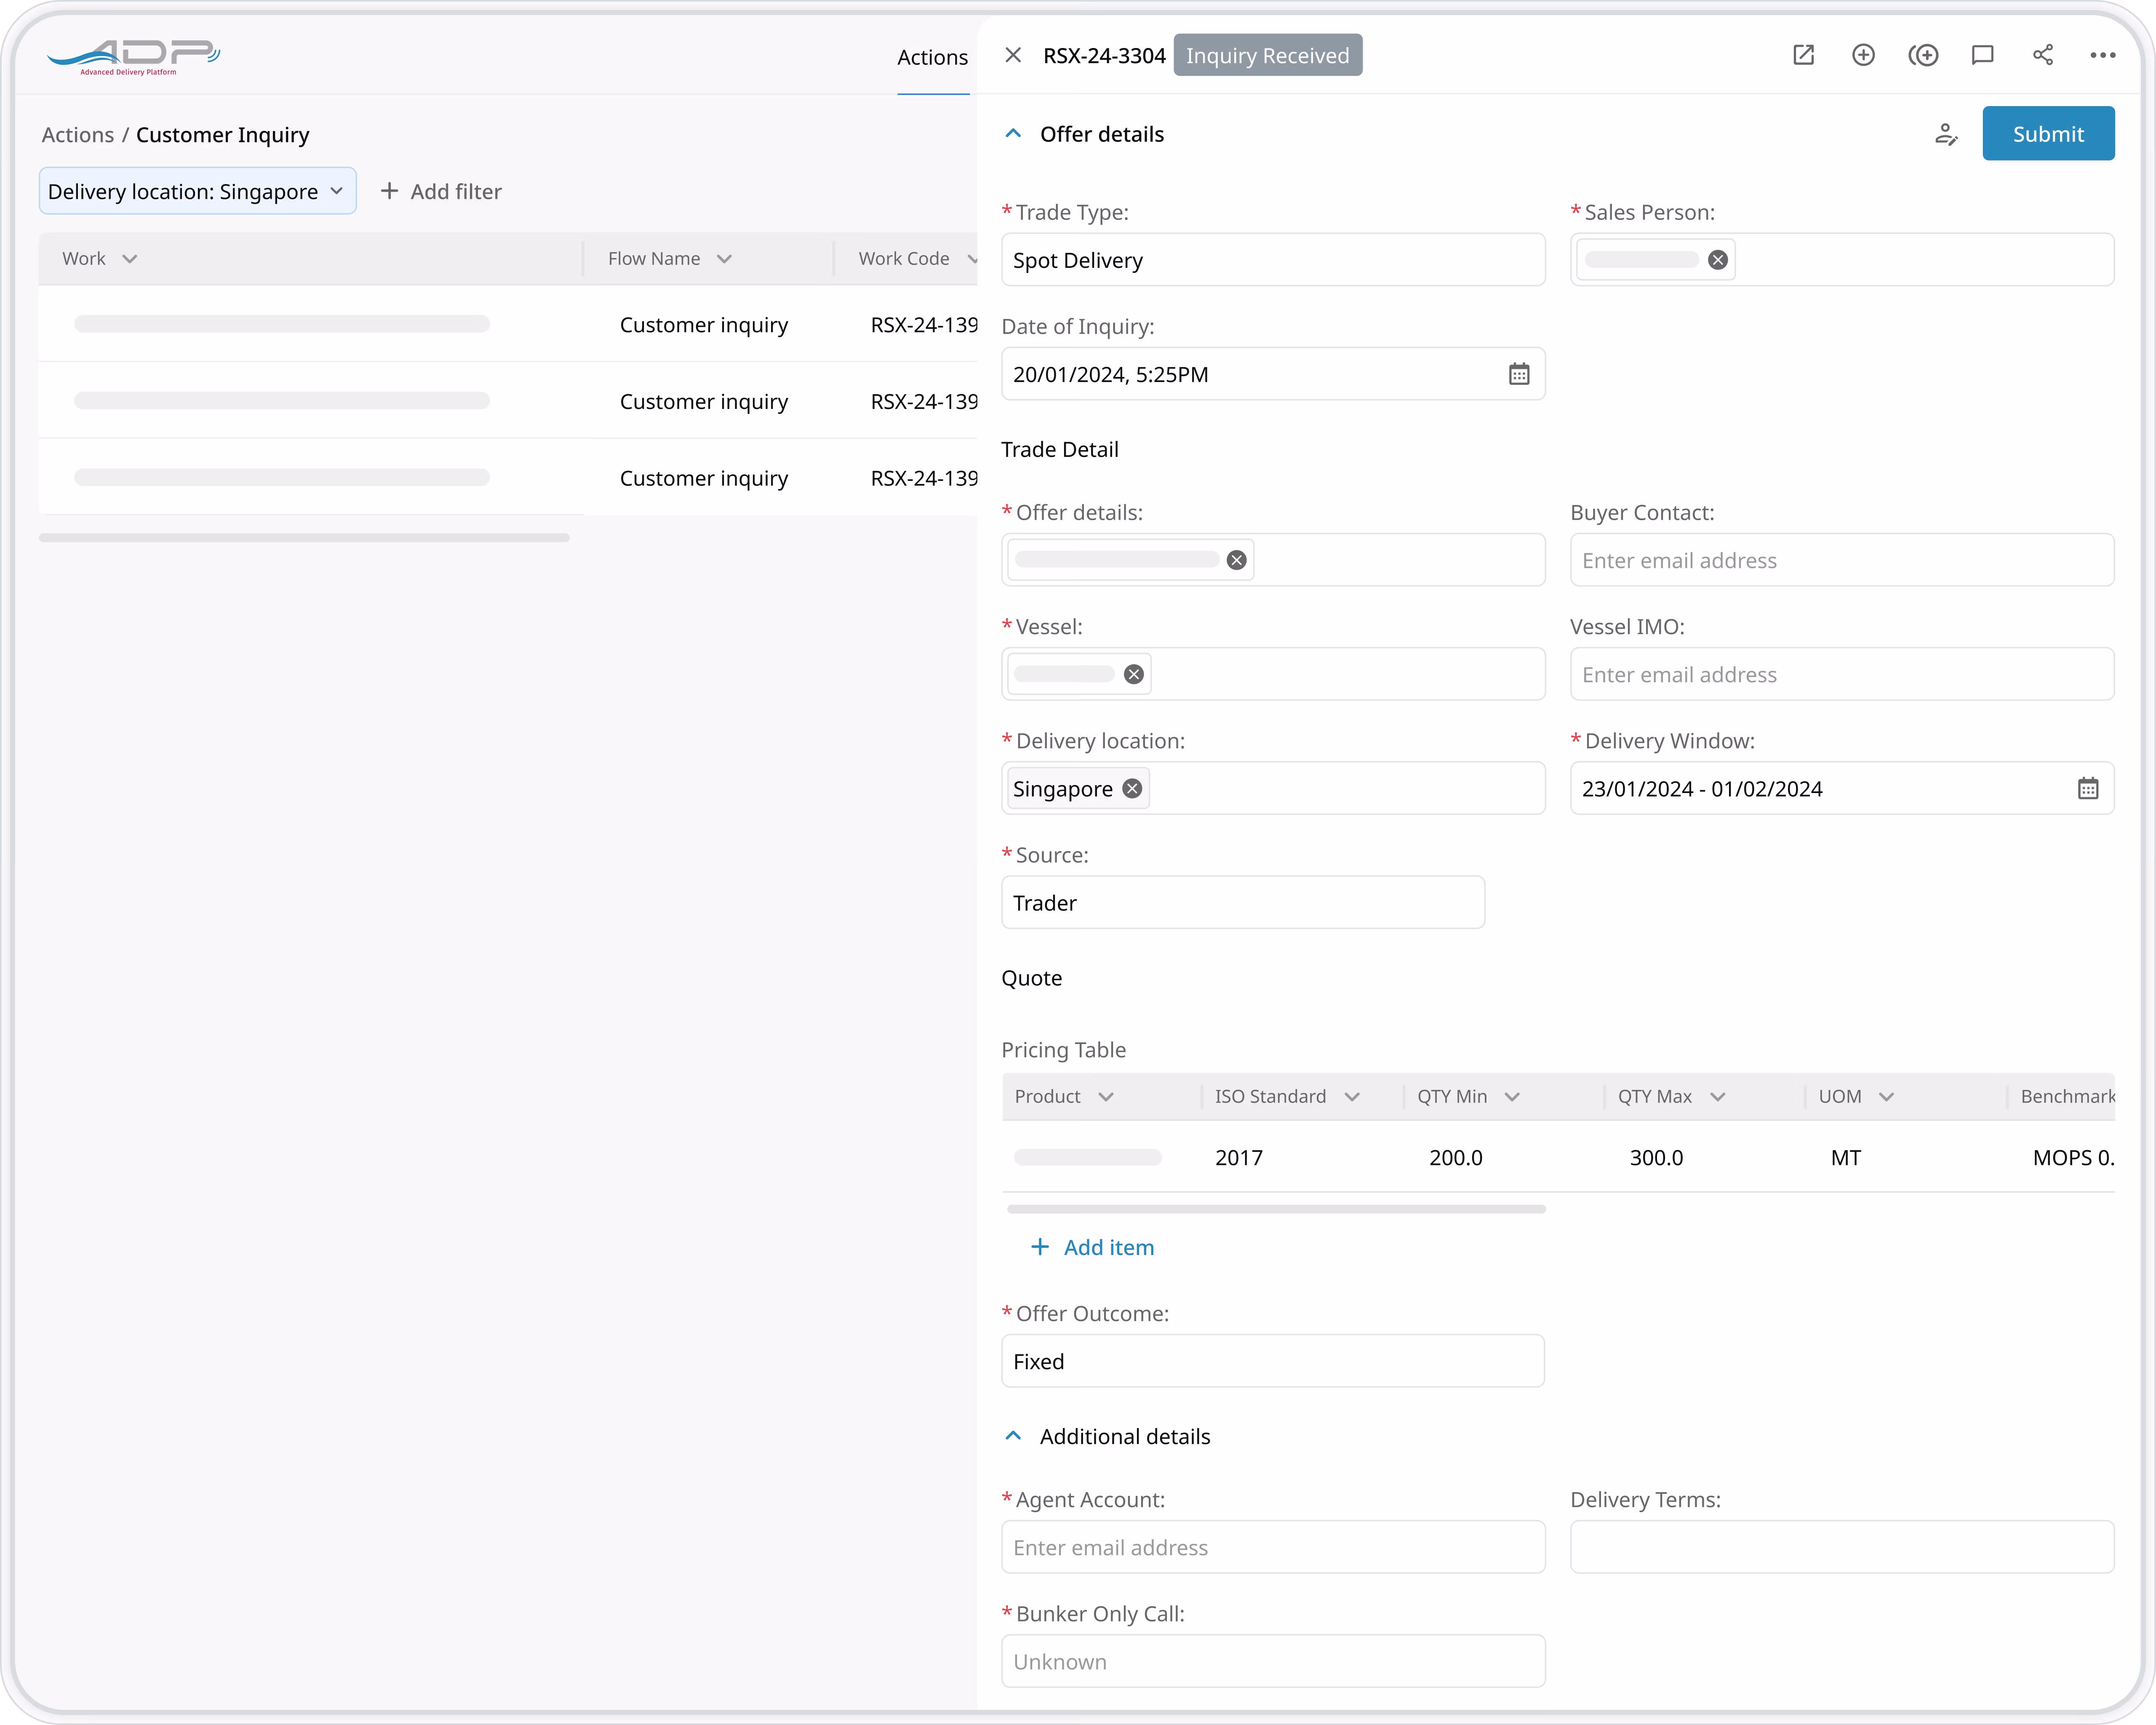Click the Buyer Contact email field

1842,560
